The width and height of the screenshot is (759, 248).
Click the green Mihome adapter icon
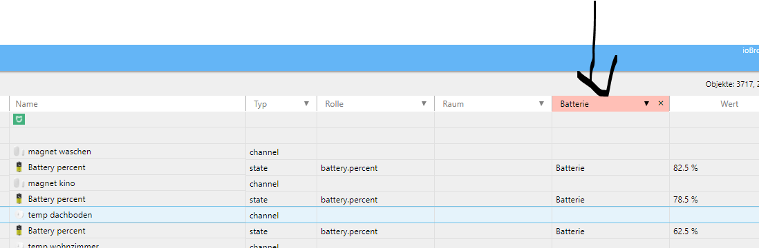click(19, 119)
